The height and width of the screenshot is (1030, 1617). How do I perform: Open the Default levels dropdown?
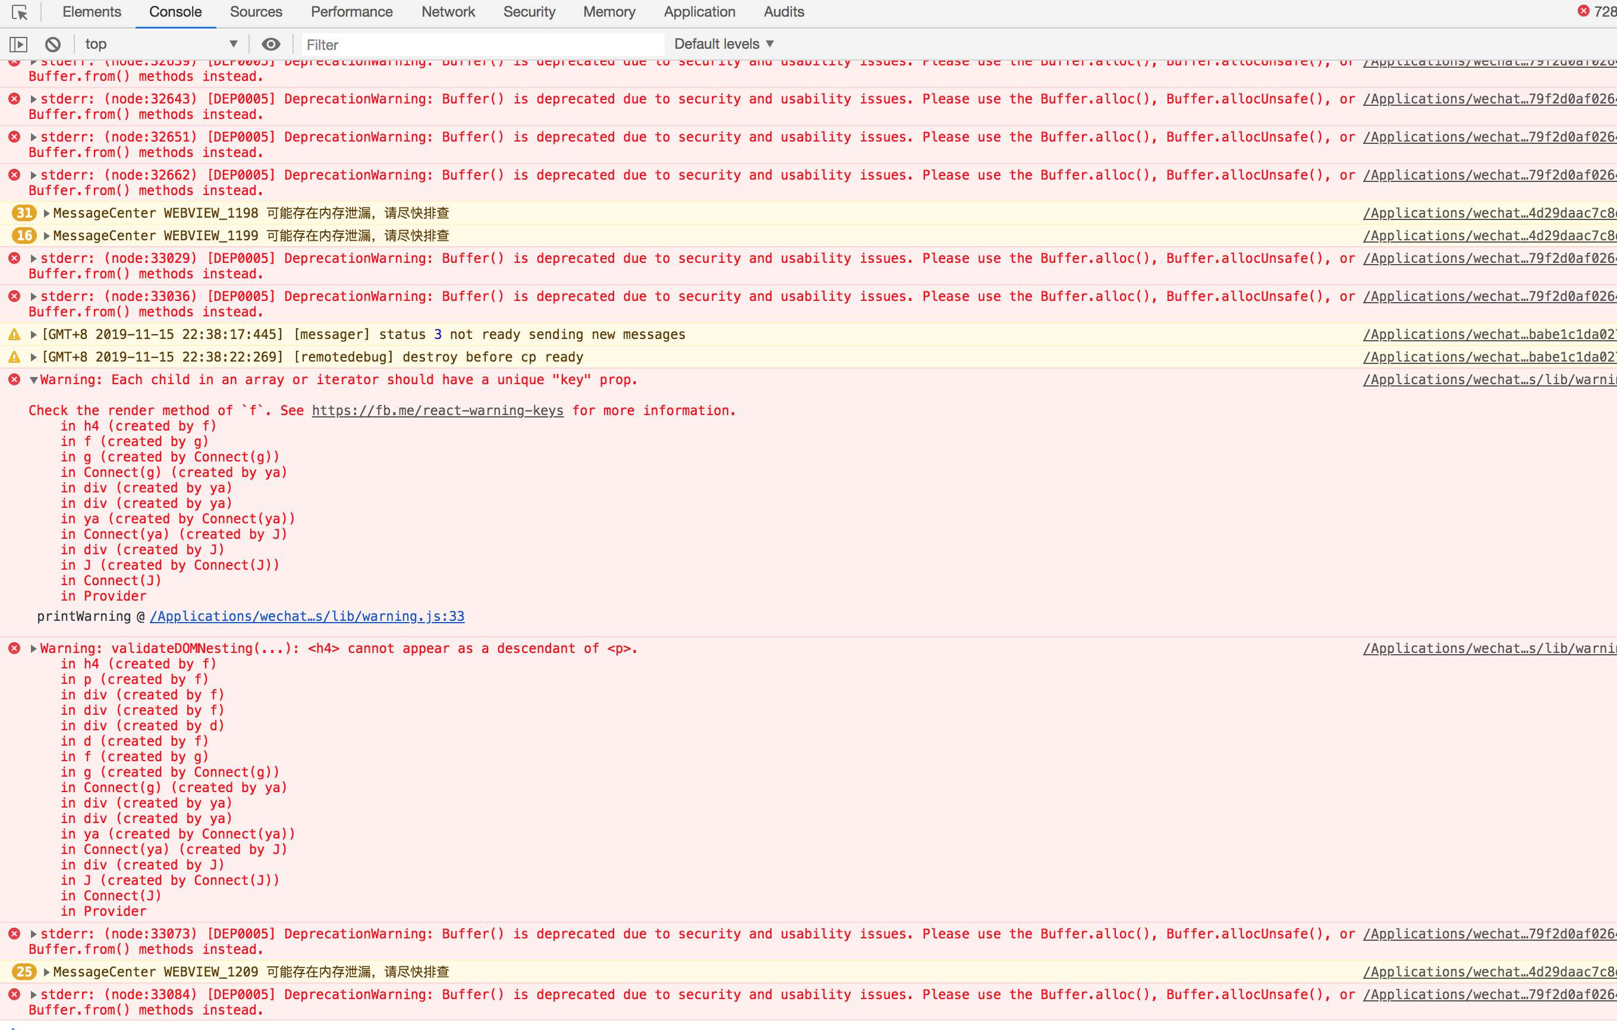click(724, 45)
